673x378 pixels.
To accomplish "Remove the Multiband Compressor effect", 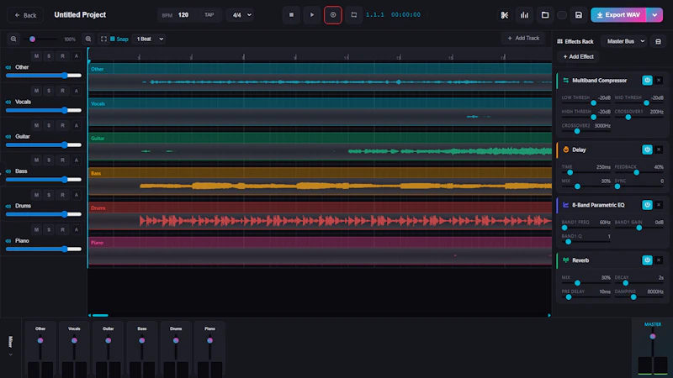I will 659,80.
